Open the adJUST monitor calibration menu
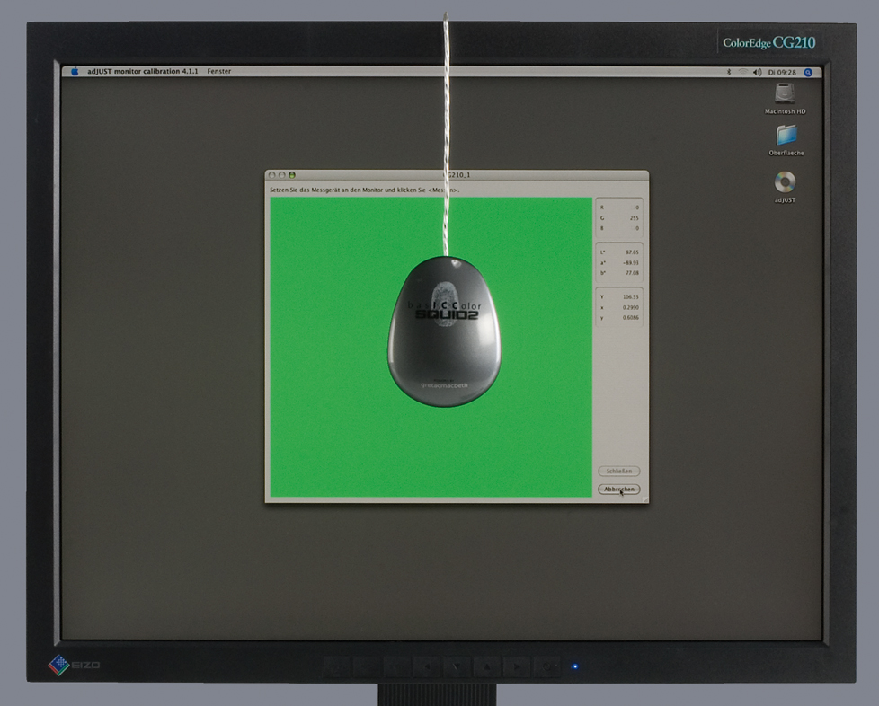Image resolution: width=879 pixels, height=706 pixels. (x=142, y=71)
